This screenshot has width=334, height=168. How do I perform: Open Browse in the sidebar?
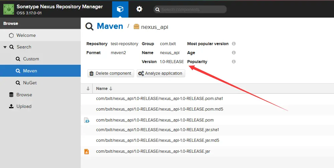point(40,95)
